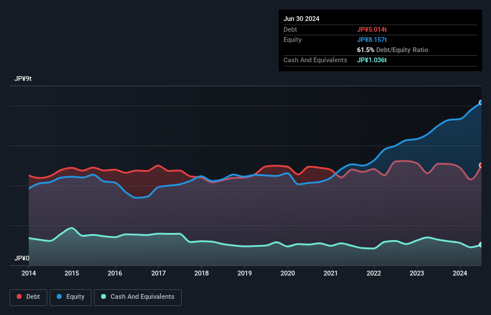Click the JP¥0 y-axis label

[22, 258]
